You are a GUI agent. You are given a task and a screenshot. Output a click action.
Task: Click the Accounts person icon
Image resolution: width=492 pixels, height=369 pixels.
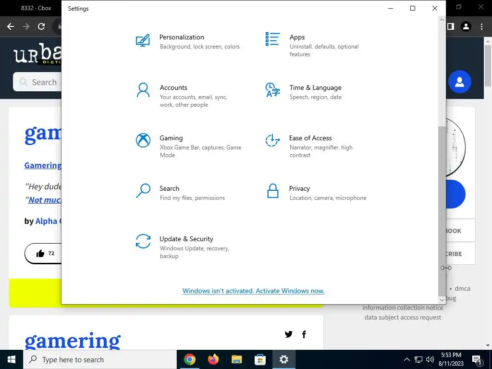point(143,90)
